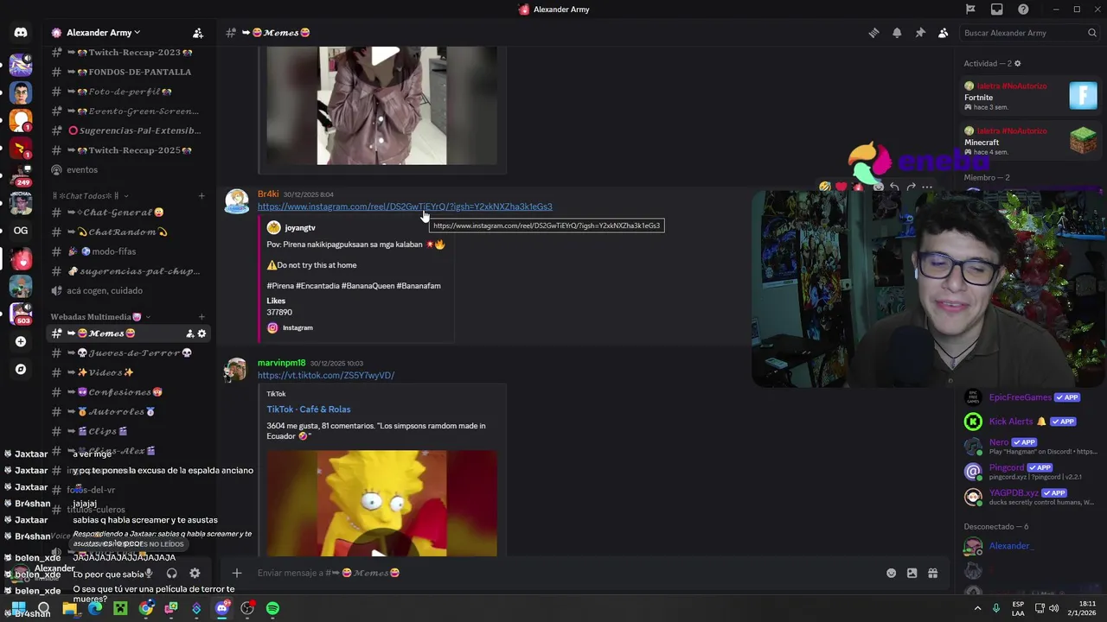Open Twitch-Reccap-2025 channel
1107x622 pixels.
tap(128, 150)
